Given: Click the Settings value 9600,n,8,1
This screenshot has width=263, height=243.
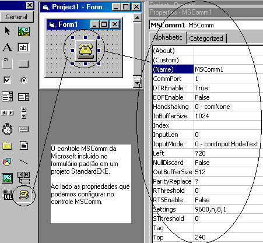Looking at the screenshot, I should tap(229, 209).
